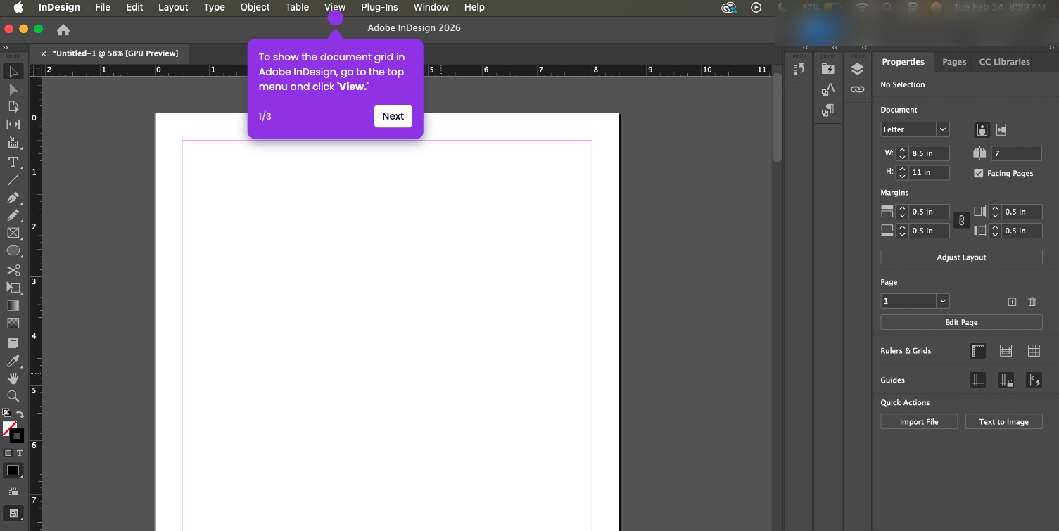Screen dimensions: 1059x531
Task: Change the screen mode at toolbar bottom
Action: click(x=13, y=513)
